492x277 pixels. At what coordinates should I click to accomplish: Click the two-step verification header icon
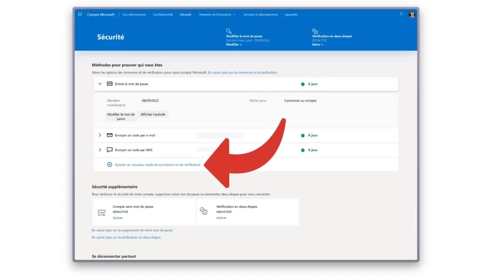tap(315, 31)
